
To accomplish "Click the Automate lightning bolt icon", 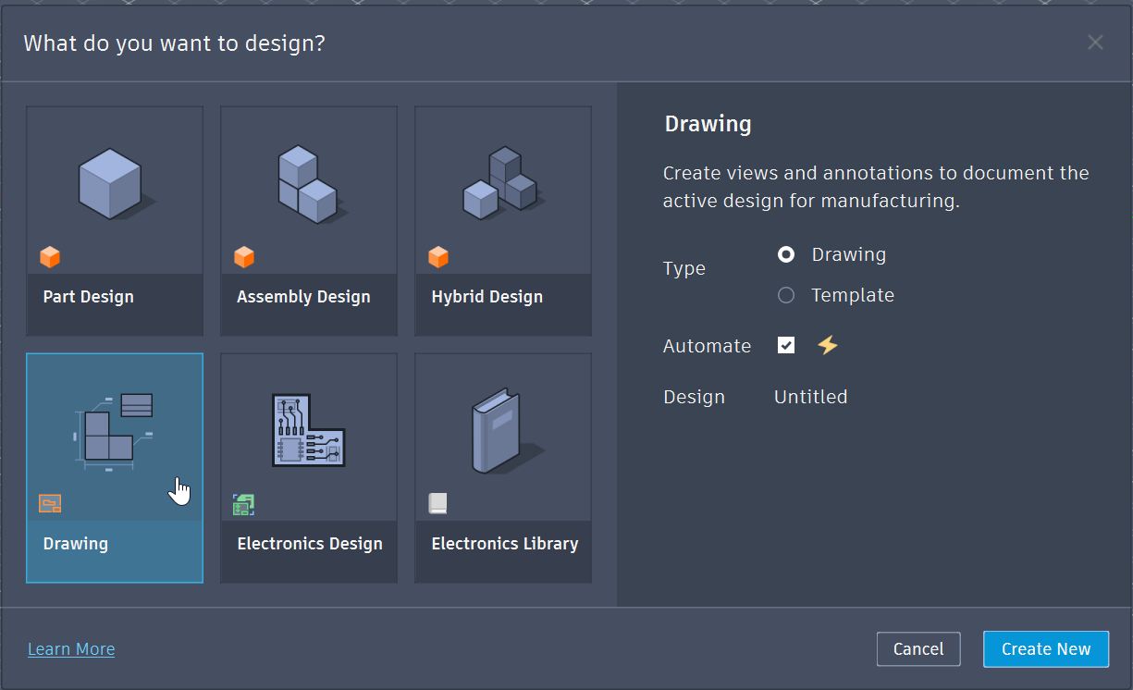I will tap(827, 345).
